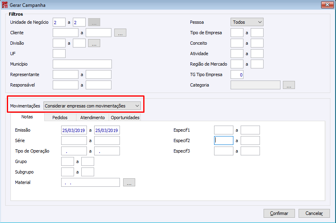This screenshot has width=336, height=223.
Task: Open the Atendimento tab
Action: [93, 118]
